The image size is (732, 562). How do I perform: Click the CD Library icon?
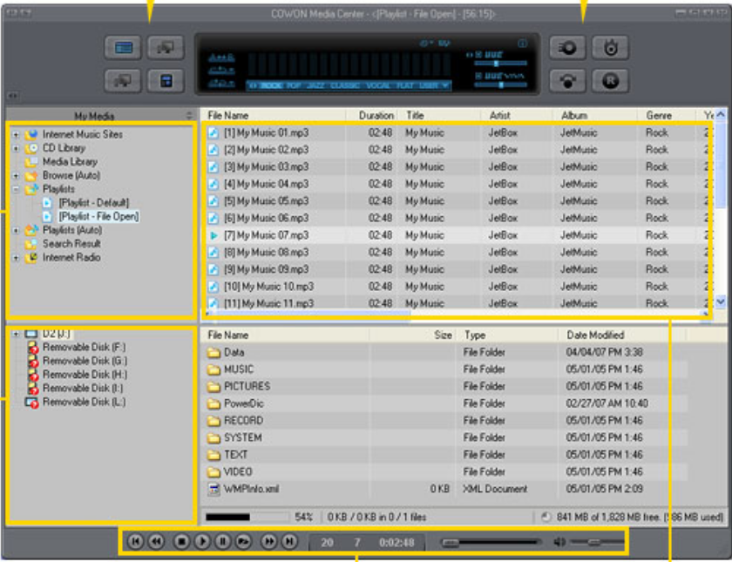click(x=31, y=148)
